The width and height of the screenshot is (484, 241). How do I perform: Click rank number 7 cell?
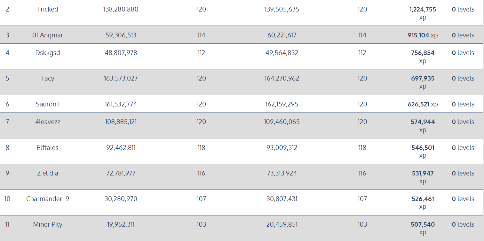click(7, 122)
